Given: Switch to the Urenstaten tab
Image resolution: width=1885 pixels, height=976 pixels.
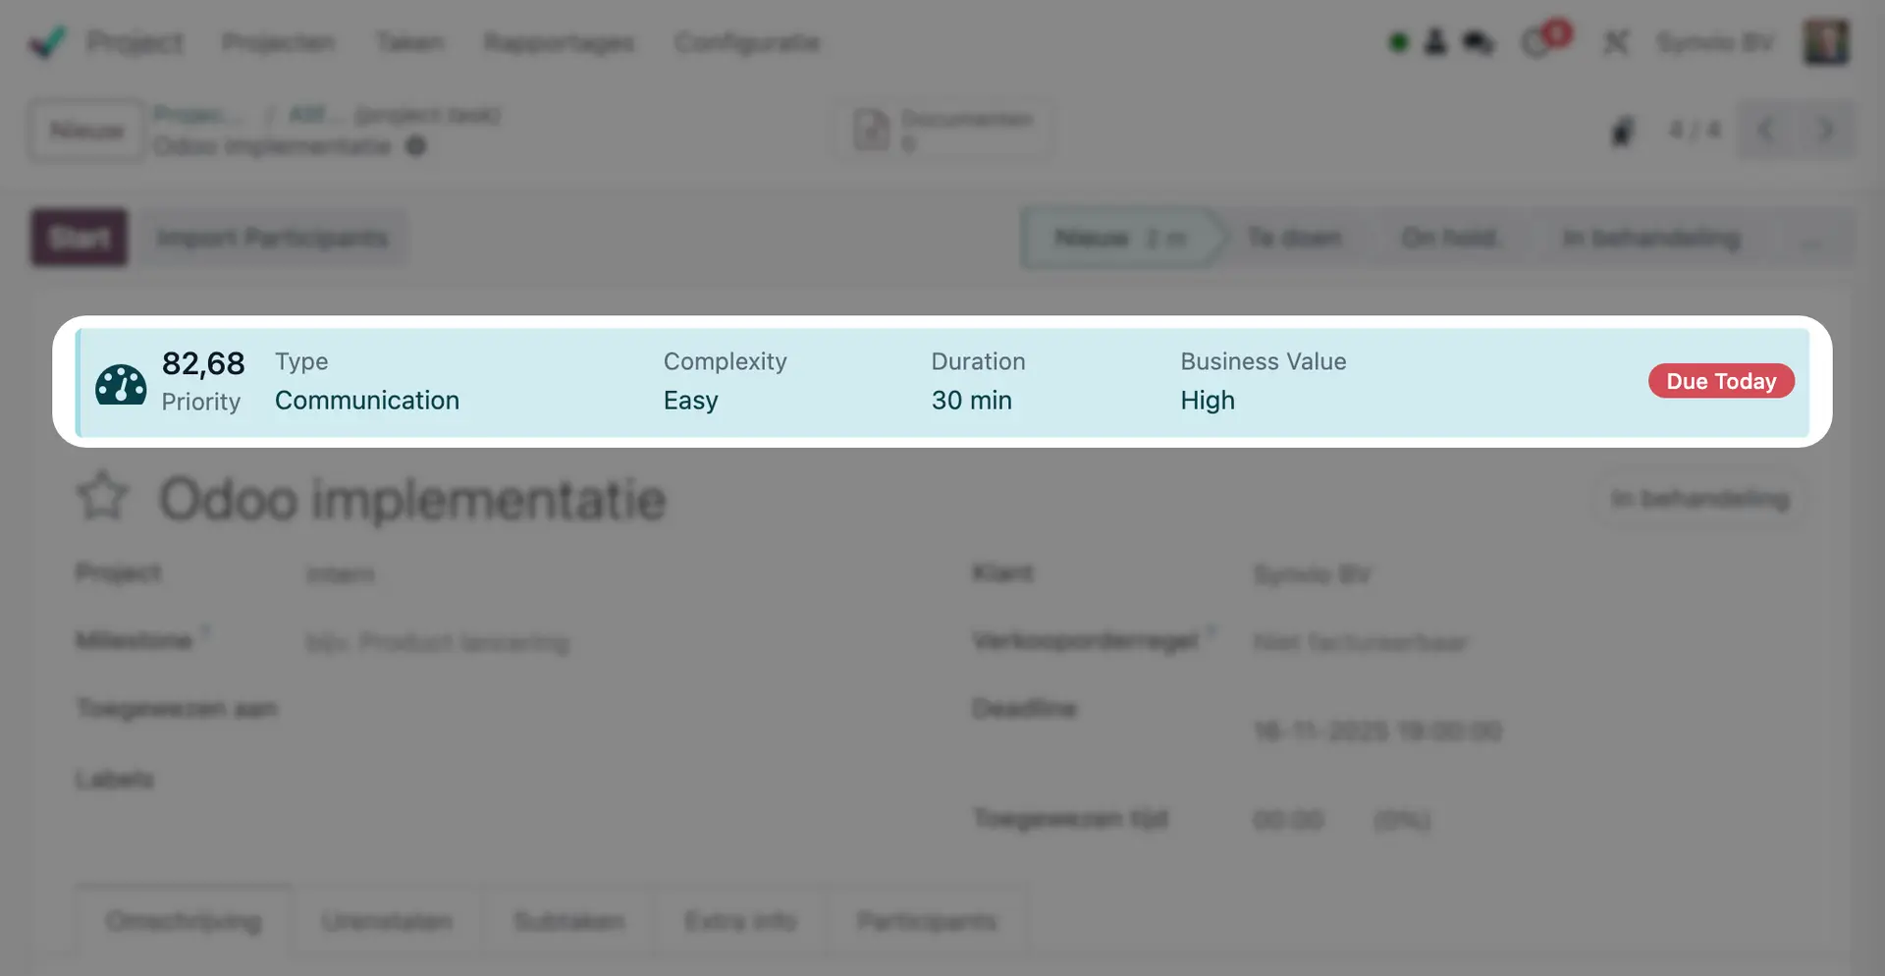Looking at the screenshot, I should [387, 921].
